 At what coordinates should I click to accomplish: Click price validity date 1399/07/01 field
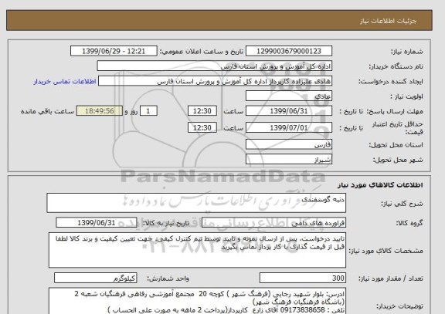289,127
